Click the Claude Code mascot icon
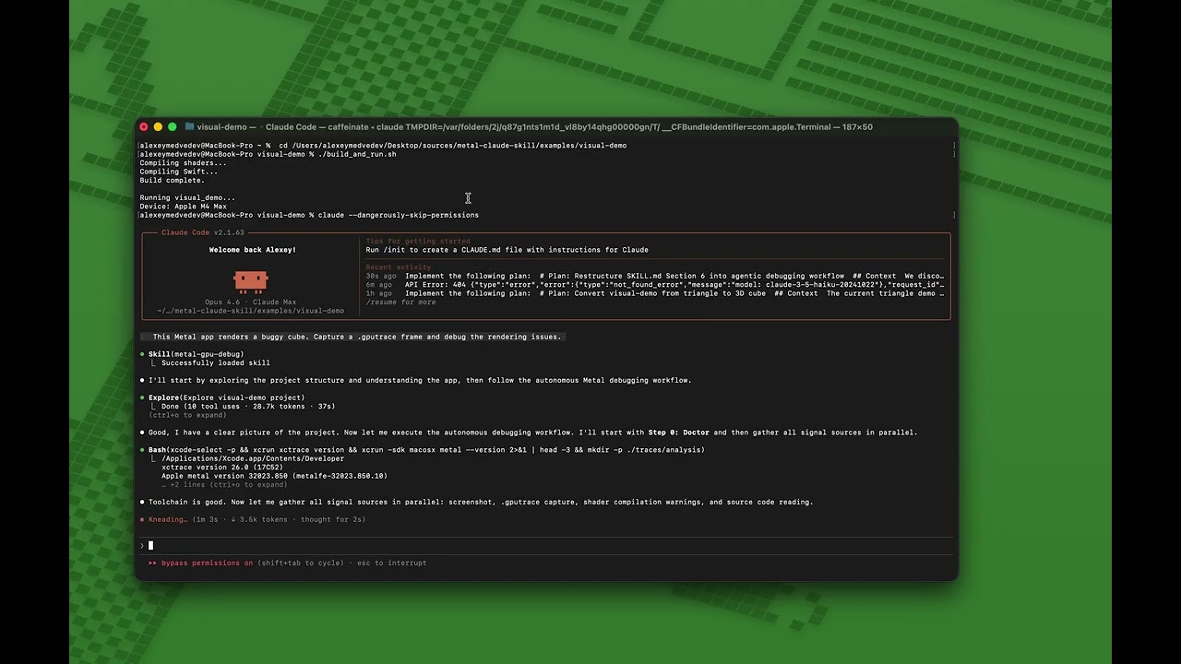The width and height of the screenshot is (1181, 664). coord(251,281)
